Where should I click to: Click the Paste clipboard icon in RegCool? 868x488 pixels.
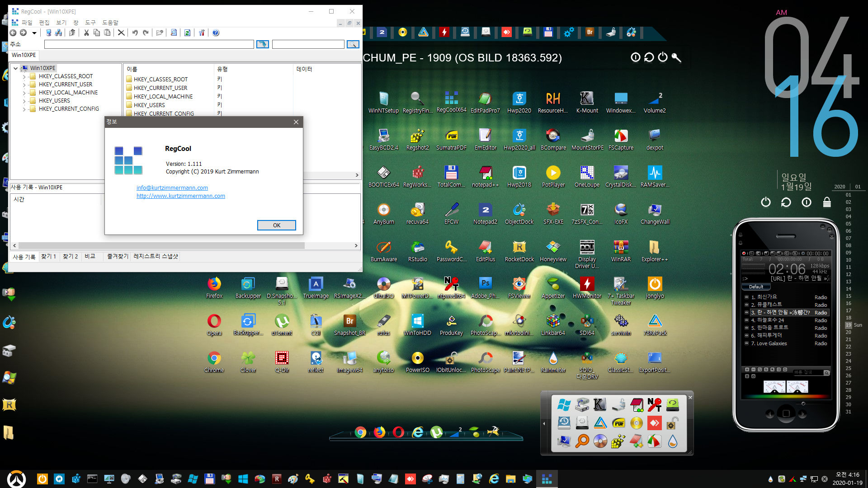pyautogui.click(x=107, y=33)
